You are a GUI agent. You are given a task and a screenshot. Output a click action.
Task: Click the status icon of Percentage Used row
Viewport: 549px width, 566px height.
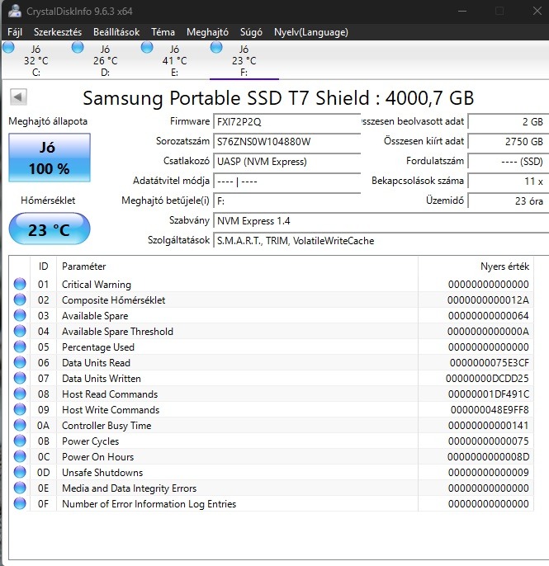pos(20,347)
